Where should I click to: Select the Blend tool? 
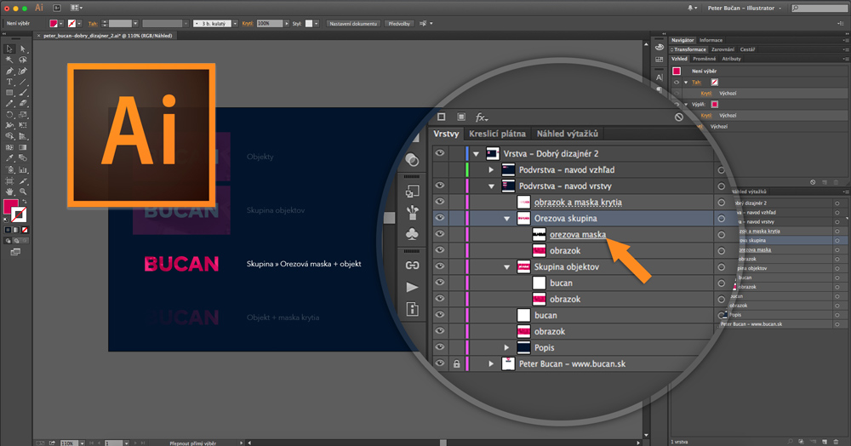tap(23, 158)
